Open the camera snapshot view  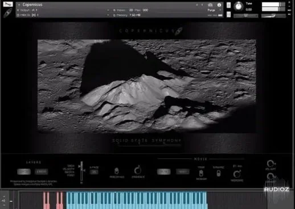click(x=210, y=5)
